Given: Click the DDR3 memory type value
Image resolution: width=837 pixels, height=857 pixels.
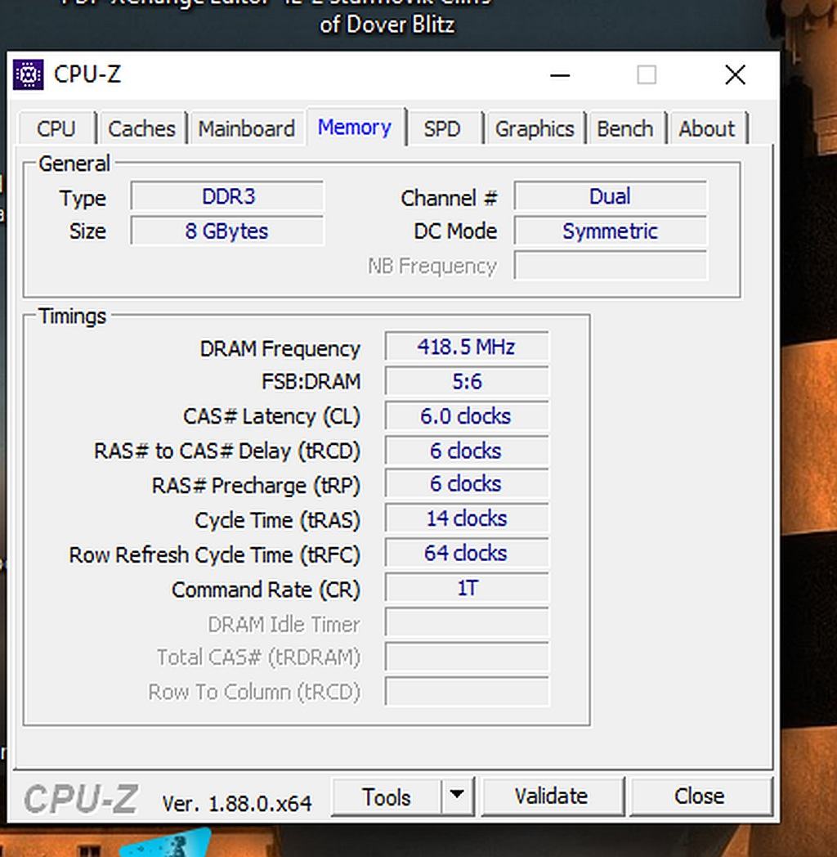Looking at the screenshot, I should pyautogui.click(x=227, y=197).
